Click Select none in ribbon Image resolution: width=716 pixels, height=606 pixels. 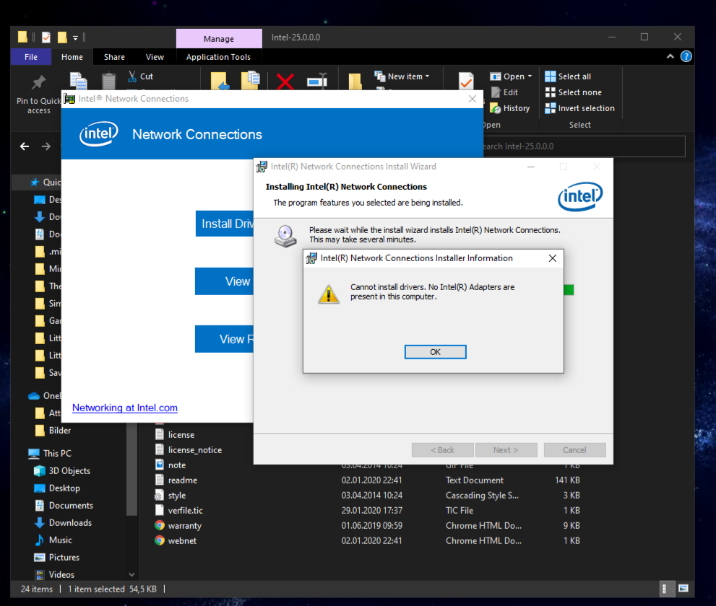[x=574, y=92]
